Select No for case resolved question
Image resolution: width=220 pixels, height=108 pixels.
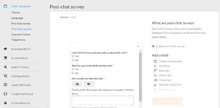click(73, 73)
